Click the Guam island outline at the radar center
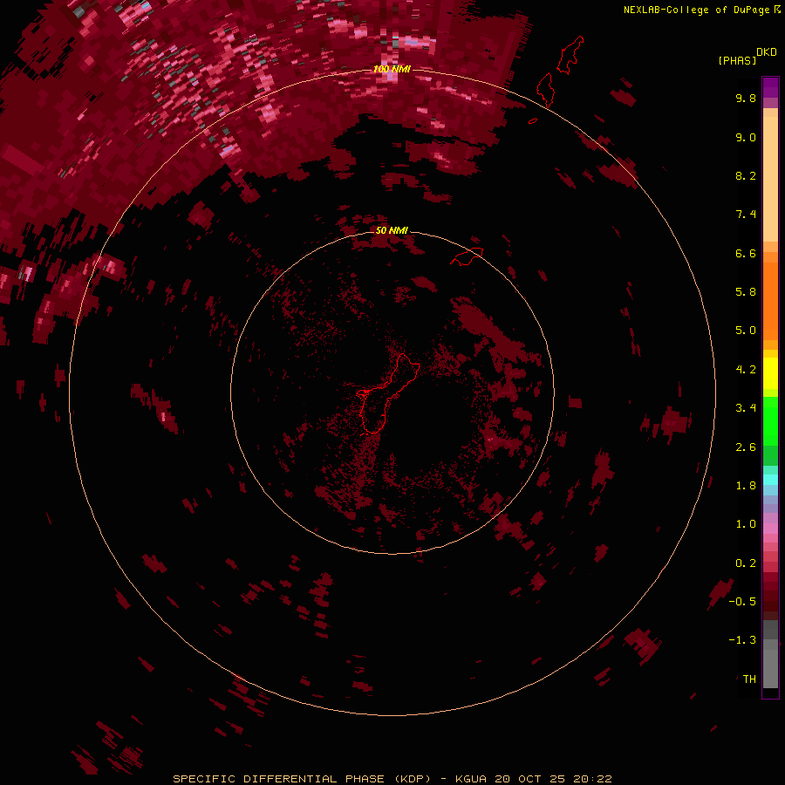The image size is (785, 785). (x=387, y=393)
